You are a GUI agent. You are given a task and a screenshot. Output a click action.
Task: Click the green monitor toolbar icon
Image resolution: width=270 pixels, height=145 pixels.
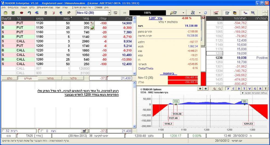[x=13, y=13]
